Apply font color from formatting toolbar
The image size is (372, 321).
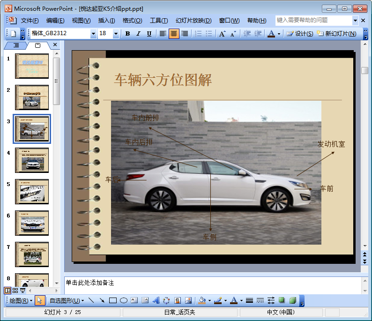pyautogui.click(x=271, y=34)
